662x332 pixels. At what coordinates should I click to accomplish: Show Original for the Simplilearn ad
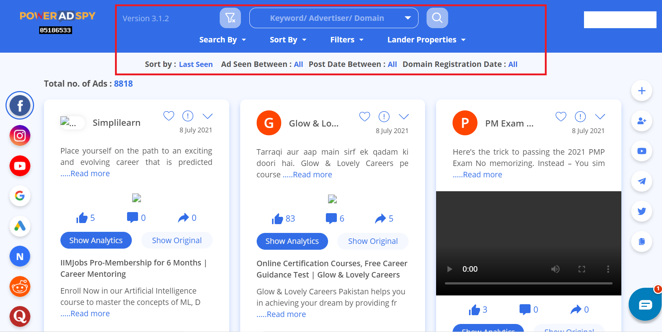tap(177, 240)
